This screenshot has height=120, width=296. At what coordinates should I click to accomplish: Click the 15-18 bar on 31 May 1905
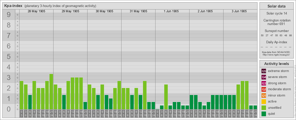tap(145, 95)
